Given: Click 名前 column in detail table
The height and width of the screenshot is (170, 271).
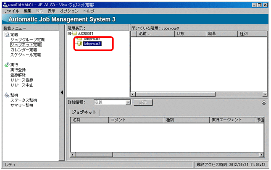Looking at the screenshot, I should 89,120.
